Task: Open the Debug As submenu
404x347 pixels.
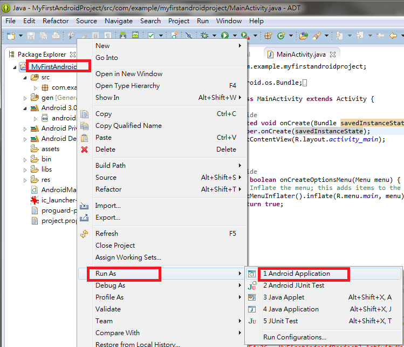Action: (162, 285)
